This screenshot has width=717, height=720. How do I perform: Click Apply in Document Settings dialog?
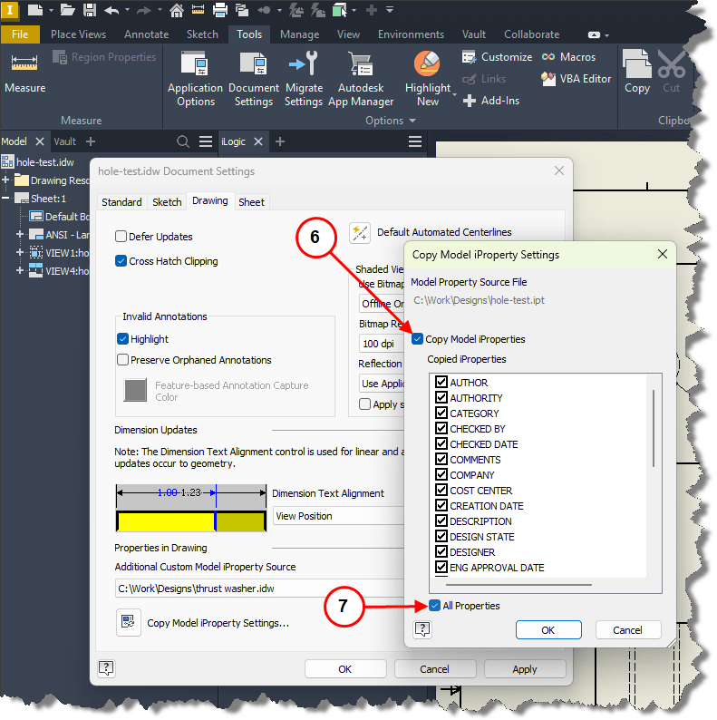coord(525,669)
